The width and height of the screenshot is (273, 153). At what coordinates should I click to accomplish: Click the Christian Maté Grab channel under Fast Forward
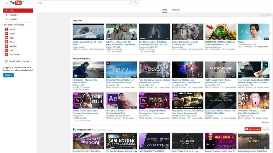213,85
